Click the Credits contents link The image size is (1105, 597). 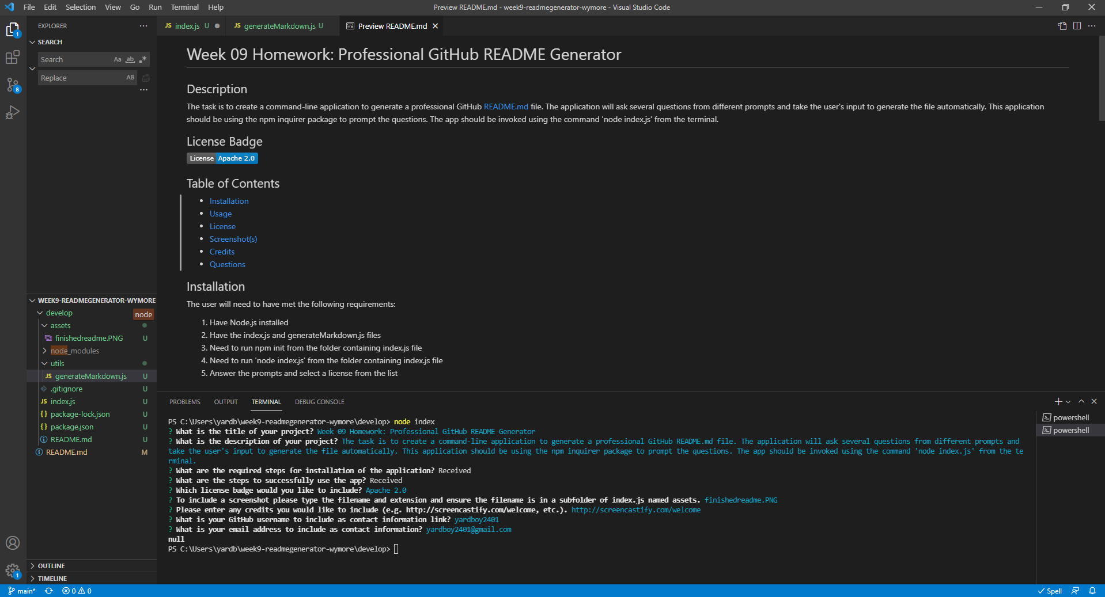coord(222,252)
